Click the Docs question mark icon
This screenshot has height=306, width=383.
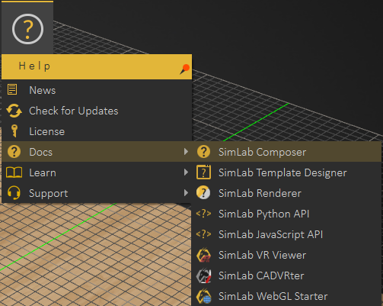(14, 152)
